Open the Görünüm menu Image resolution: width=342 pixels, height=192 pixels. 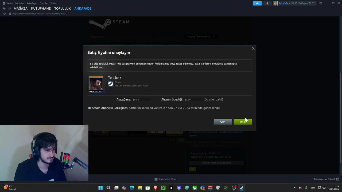point(20,3)
